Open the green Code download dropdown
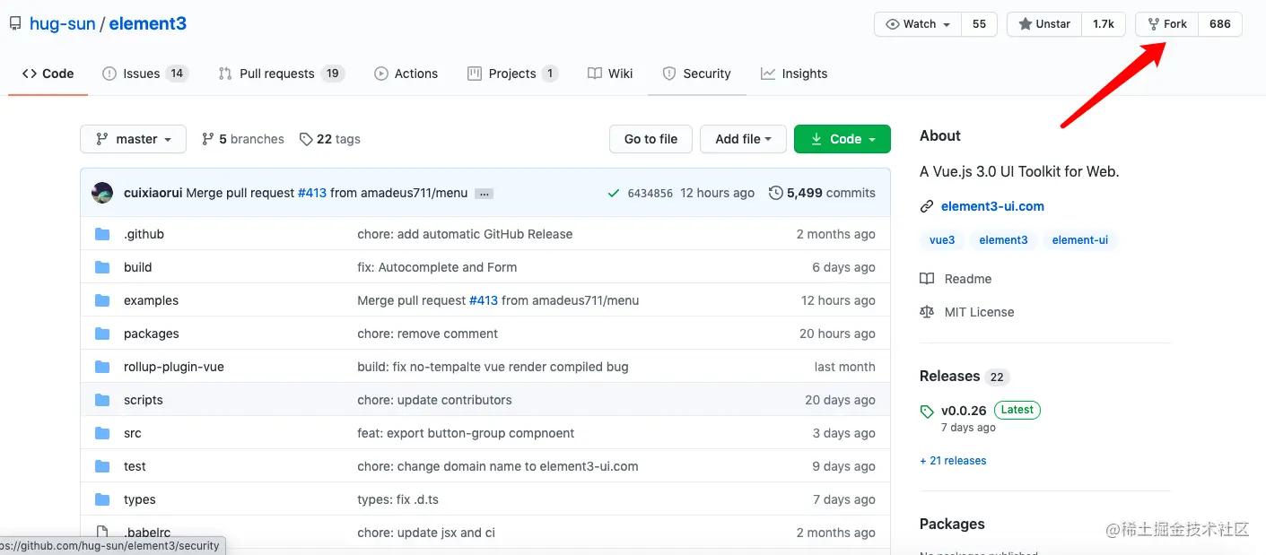 click(842, 139)
